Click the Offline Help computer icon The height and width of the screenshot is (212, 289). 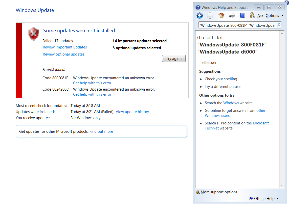click(251, 199)
